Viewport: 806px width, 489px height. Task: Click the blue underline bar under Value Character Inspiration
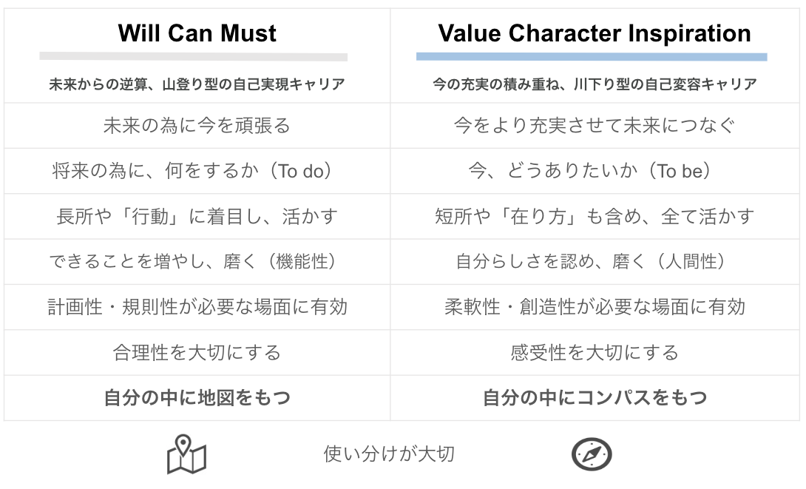[x=592, y=56]
